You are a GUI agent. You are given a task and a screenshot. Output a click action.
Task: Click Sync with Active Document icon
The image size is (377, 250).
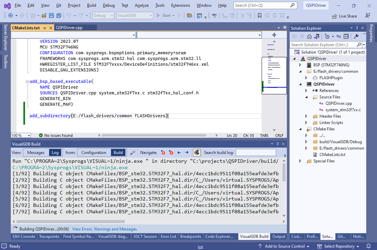[x=339, y=36]
